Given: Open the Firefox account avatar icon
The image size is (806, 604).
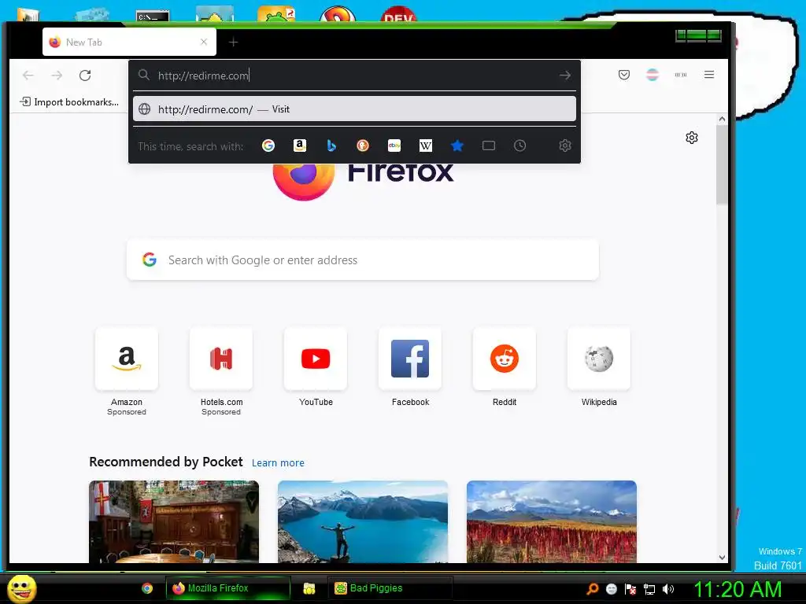Looking at the screenshot, I should [x=653, y=75].
